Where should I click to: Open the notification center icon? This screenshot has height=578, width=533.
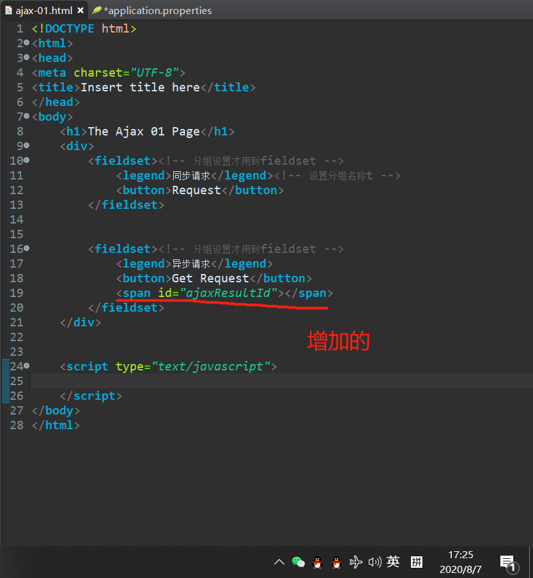(509, 563)
